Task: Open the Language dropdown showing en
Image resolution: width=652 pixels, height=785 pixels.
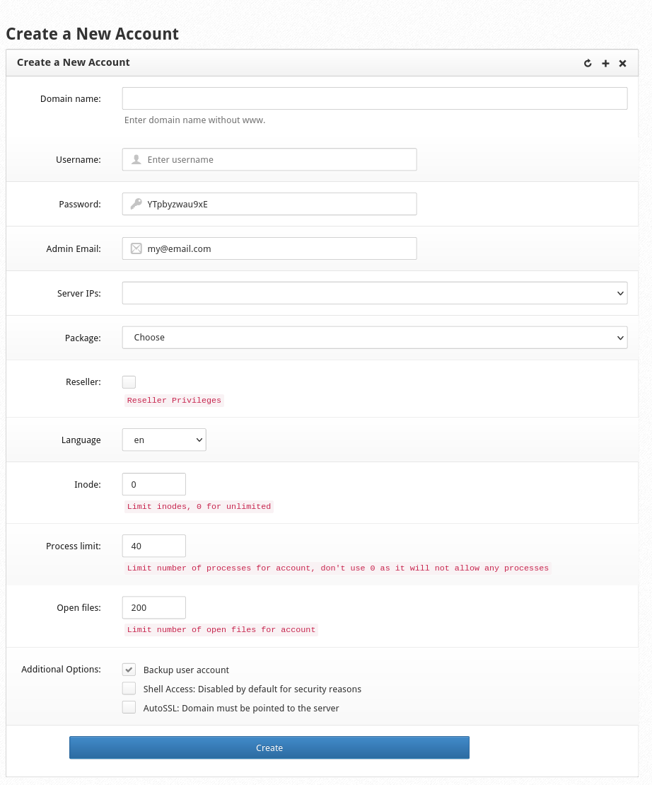Action: click(164, 440)
